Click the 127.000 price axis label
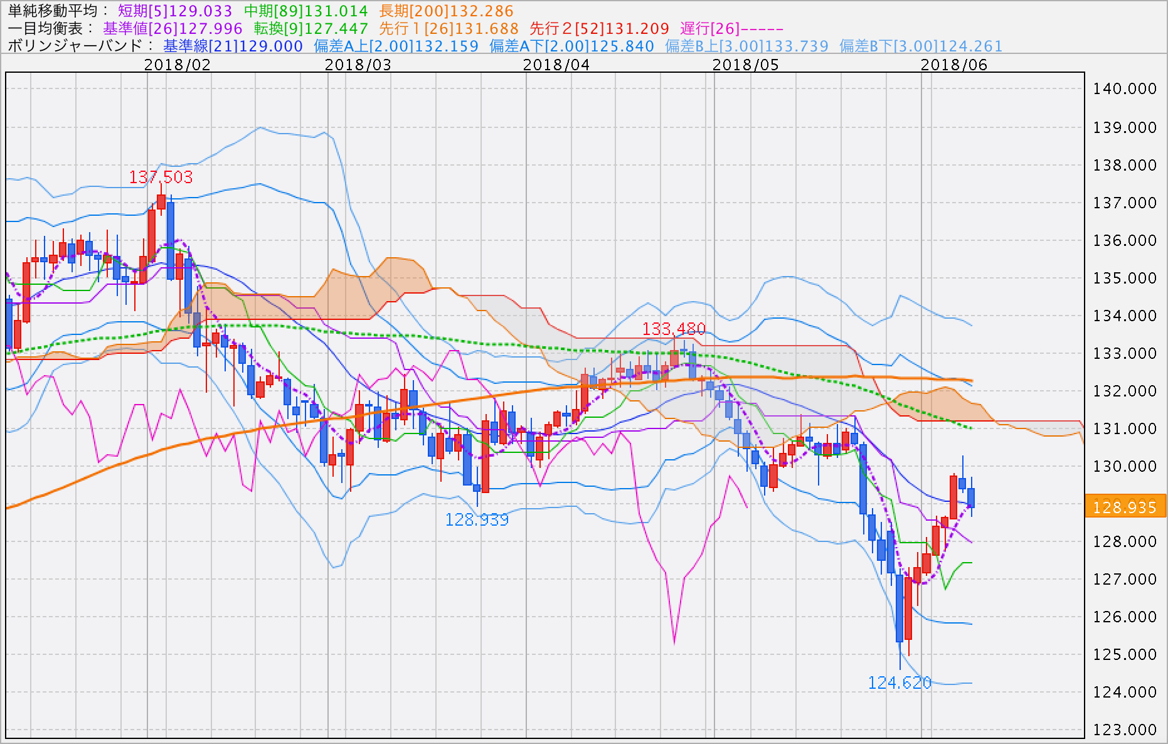This screenshot has width=1168, height=744. point(1125,579)
